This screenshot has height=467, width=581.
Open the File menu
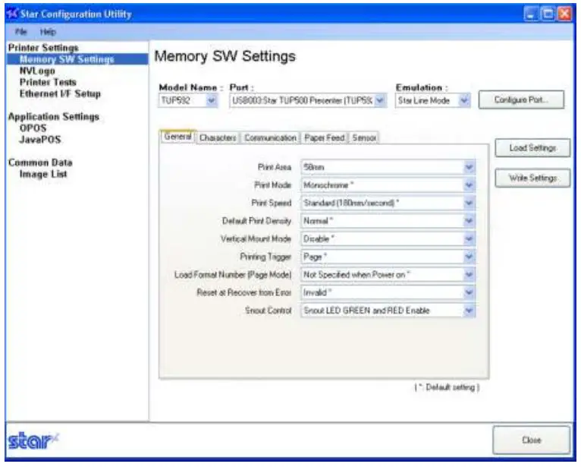coord(20,32)
